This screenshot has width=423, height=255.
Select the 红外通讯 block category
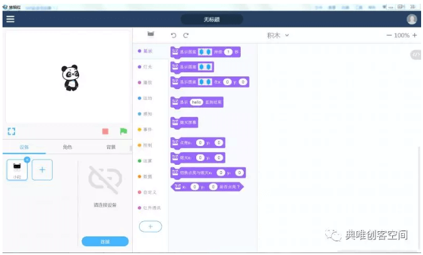tap(150, 207)
